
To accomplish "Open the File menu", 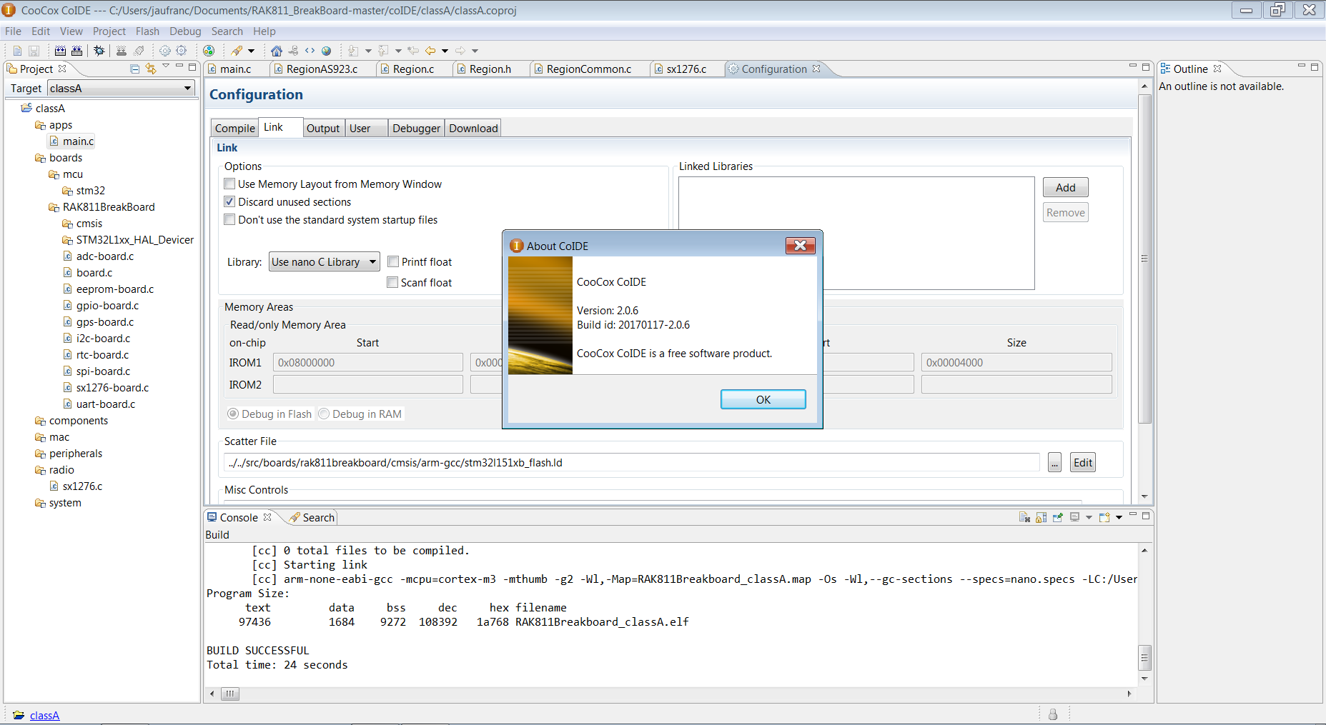I will pos(13,31).
